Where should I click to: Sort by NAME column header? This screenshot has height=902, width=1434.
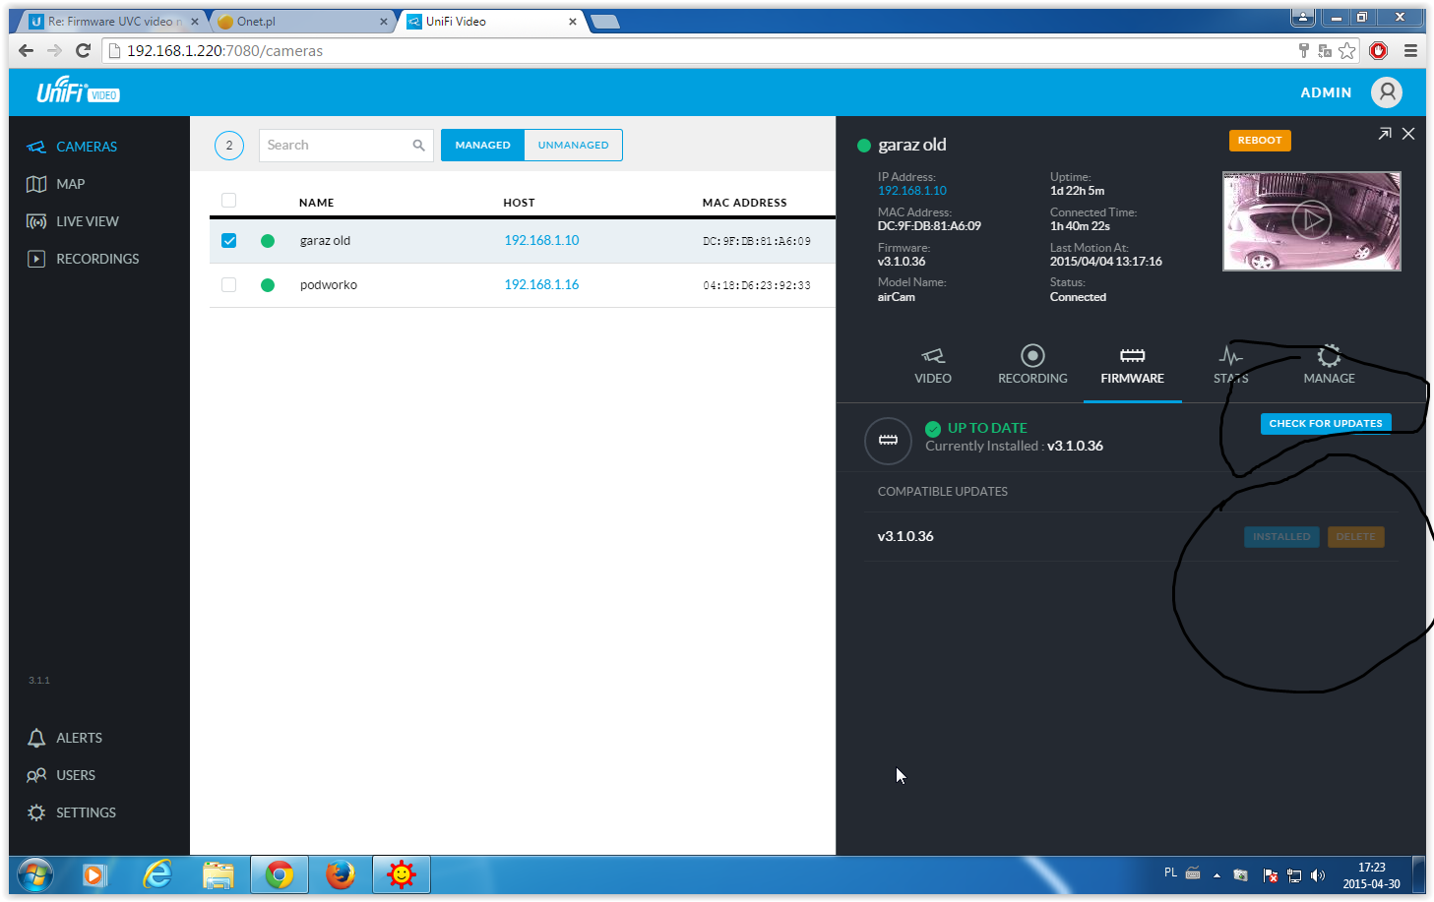coord(317,203)
